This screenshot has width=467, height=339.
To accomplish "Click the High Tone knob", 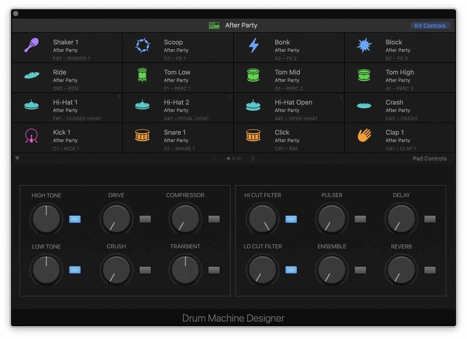I will tap(46, 219).
